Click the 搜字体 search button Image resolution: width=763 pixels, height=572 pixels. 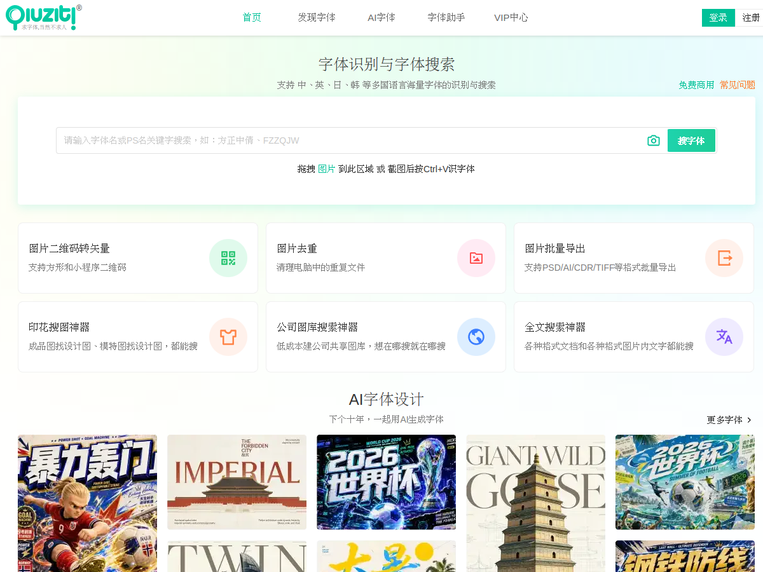(691, 140)
